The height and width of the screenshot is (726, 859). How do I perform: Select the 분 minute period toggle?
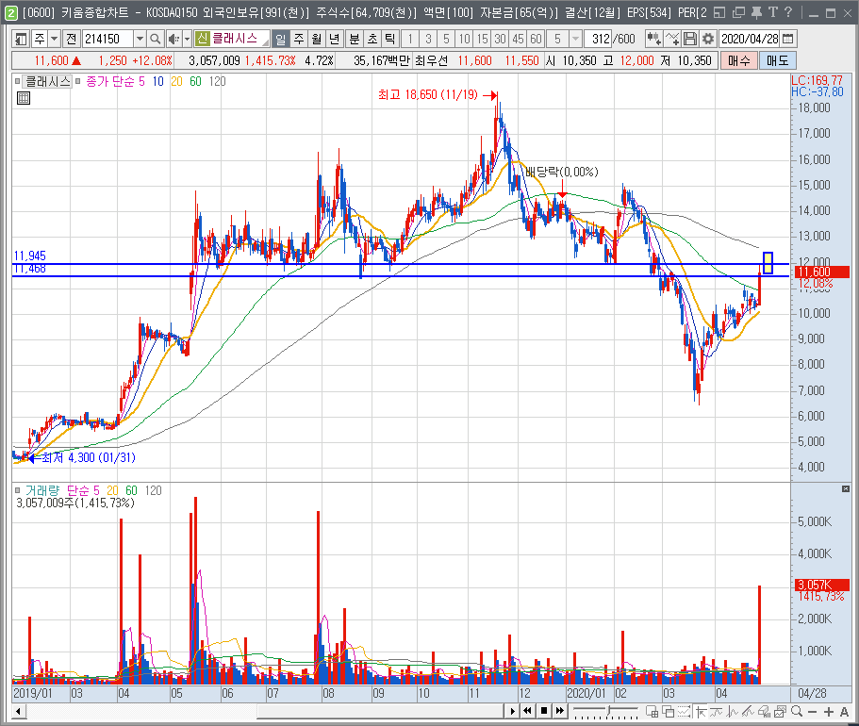[355, 39]
